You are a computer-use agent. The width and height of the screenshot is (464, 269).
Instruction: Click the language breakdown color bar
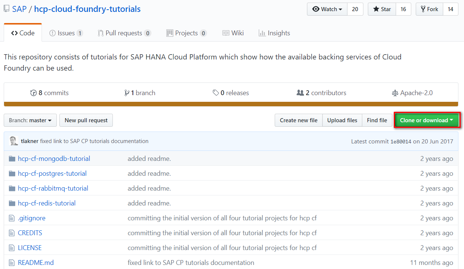(x=231, y=104)
